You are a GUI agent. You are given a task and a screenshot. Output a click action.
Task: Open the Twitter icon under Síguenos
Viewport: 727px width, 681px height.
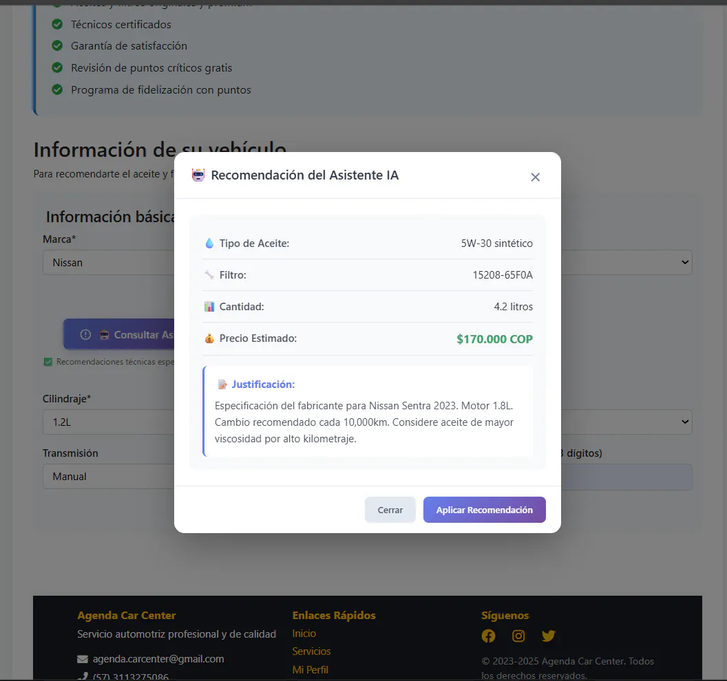(x=549, y=636)
